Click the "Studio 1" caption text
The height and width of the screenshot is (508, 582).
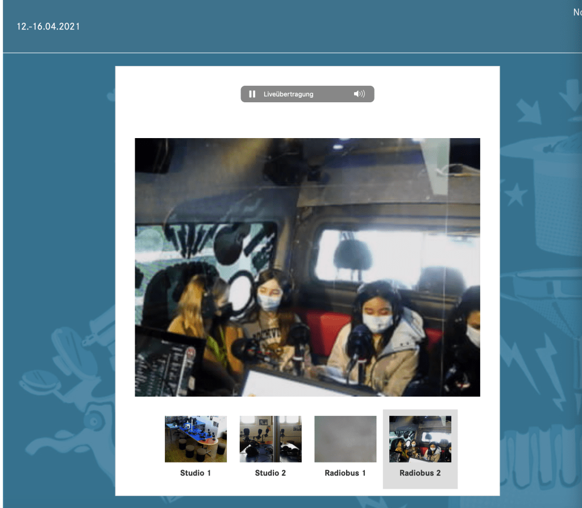coord(196,473)
